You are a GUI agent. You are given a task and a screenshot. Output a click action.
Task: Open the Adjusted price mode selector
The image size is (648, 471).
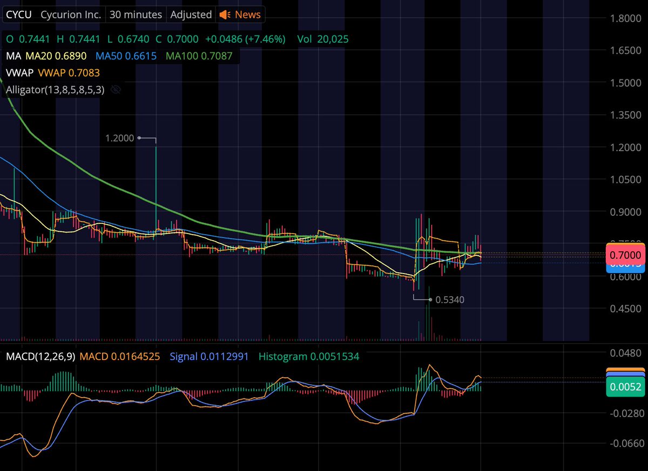point(191,15)
